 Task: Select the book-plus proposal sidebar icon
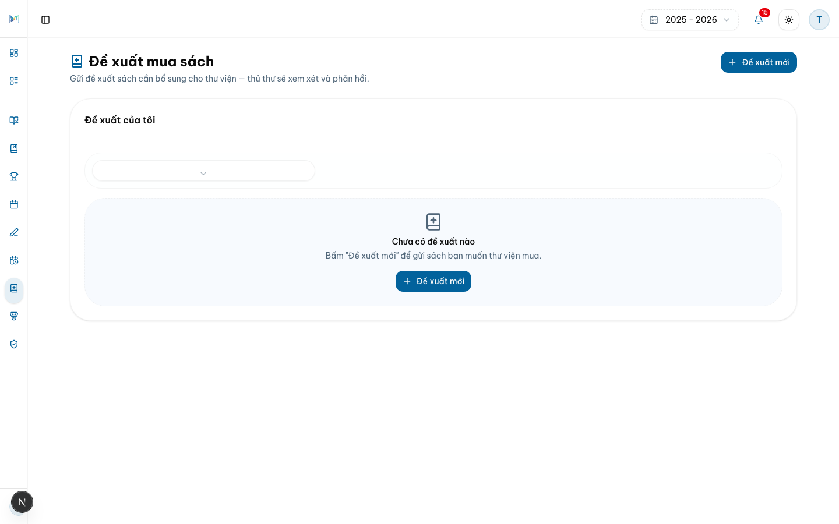pos(14,290)
